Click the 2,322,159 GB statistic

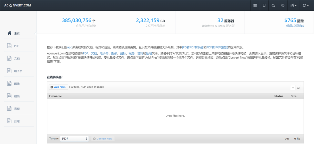[150, 20]
